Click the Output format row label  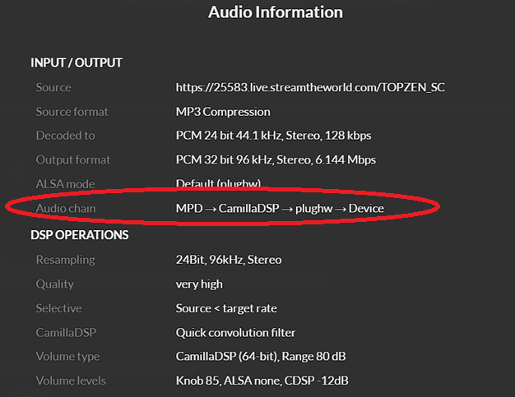pos(72,159)
